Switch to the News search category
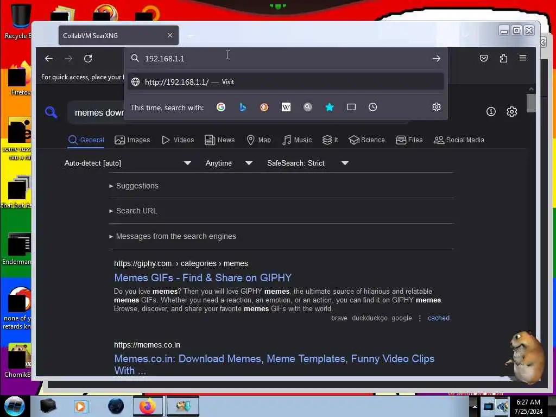556x417 pixels. pyautogui.click(x=220, y=140)
